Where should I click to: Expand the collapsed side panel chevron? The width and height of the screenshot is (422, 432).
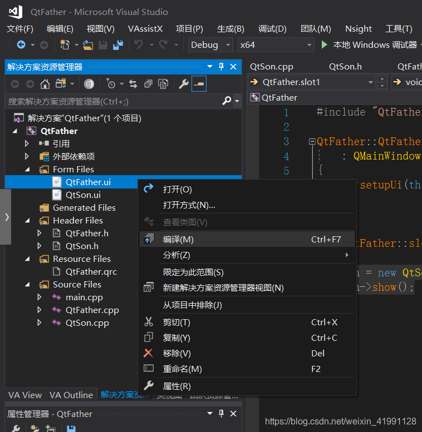point(6,217)
